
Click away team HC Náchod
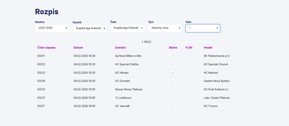(211, 73)
